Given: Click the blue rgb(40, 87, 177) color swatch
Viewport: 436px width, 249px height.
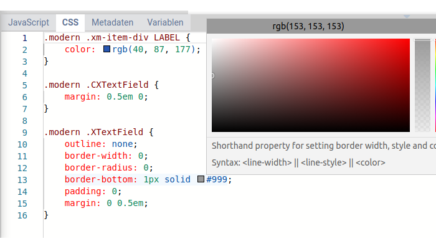Looking at the screenshot, I should pyautogui.click(x=107, y=49).
